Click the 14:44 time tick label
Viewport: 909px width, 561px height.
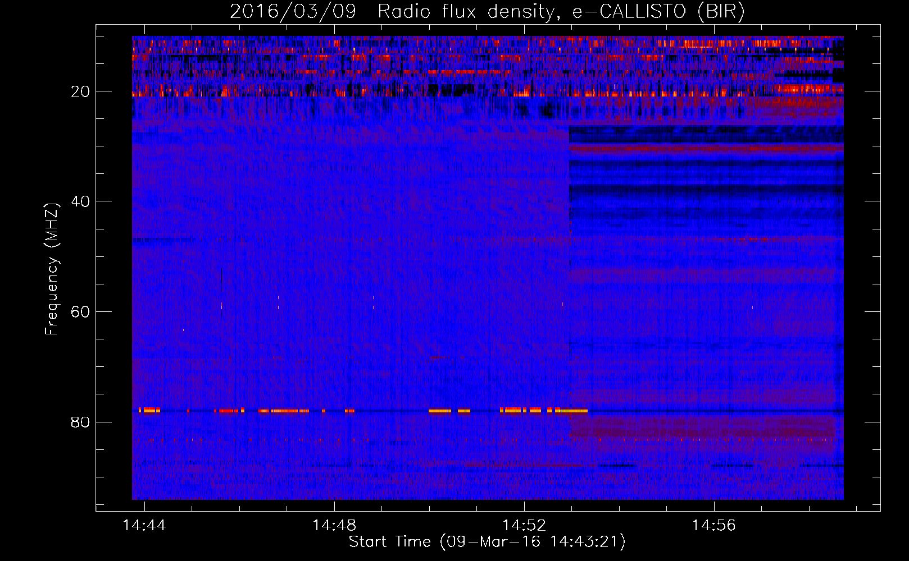144,526
